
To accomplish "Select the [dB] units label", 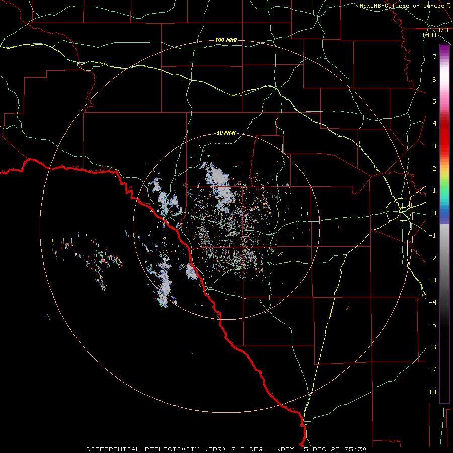I will [430, 35].
